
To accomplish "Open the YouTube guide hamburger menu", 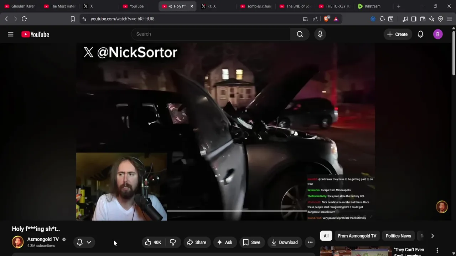I will 11,34.
